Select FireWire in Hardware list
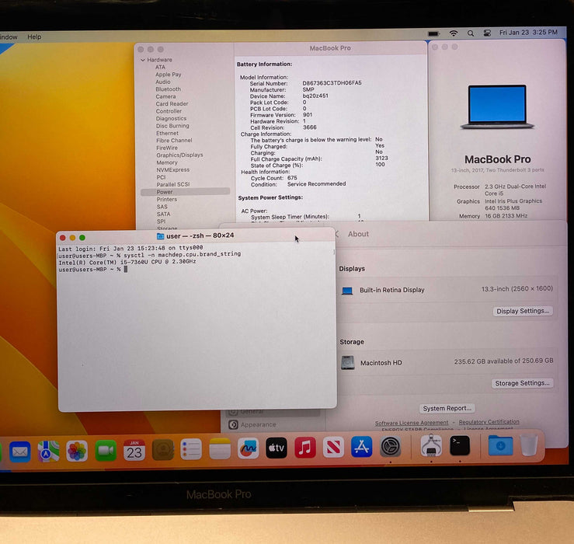Screen dimensions: 574x544 (x=167, y=148)
